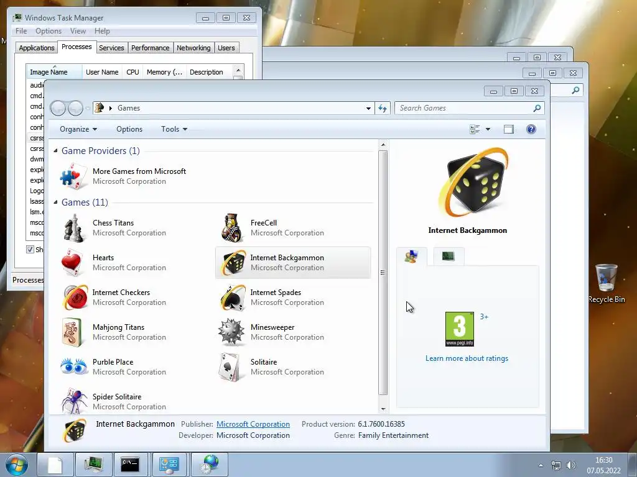Collapse the Game Providers group
Image resolution: width=637 pixels, height=477 pixels.
tap(55, 151)
